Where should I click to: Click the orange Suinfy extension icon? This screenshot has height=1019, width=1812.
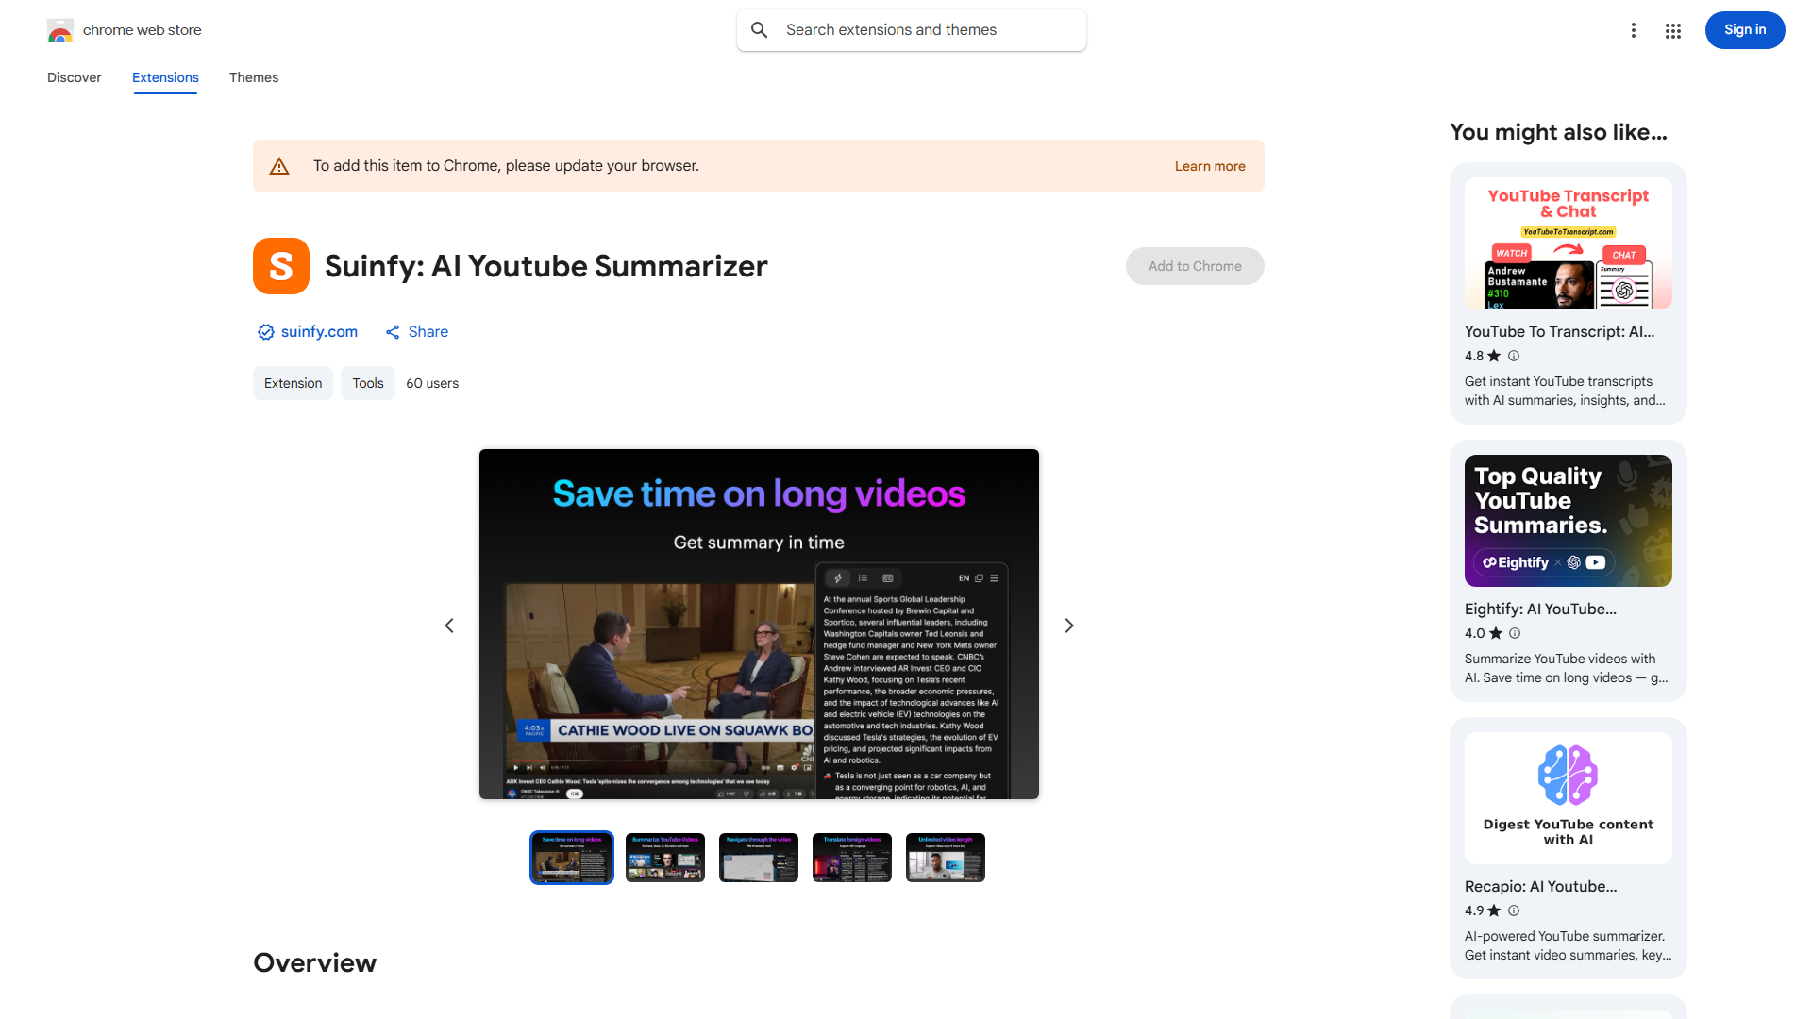pyautogui.click(x=281, y=266)
